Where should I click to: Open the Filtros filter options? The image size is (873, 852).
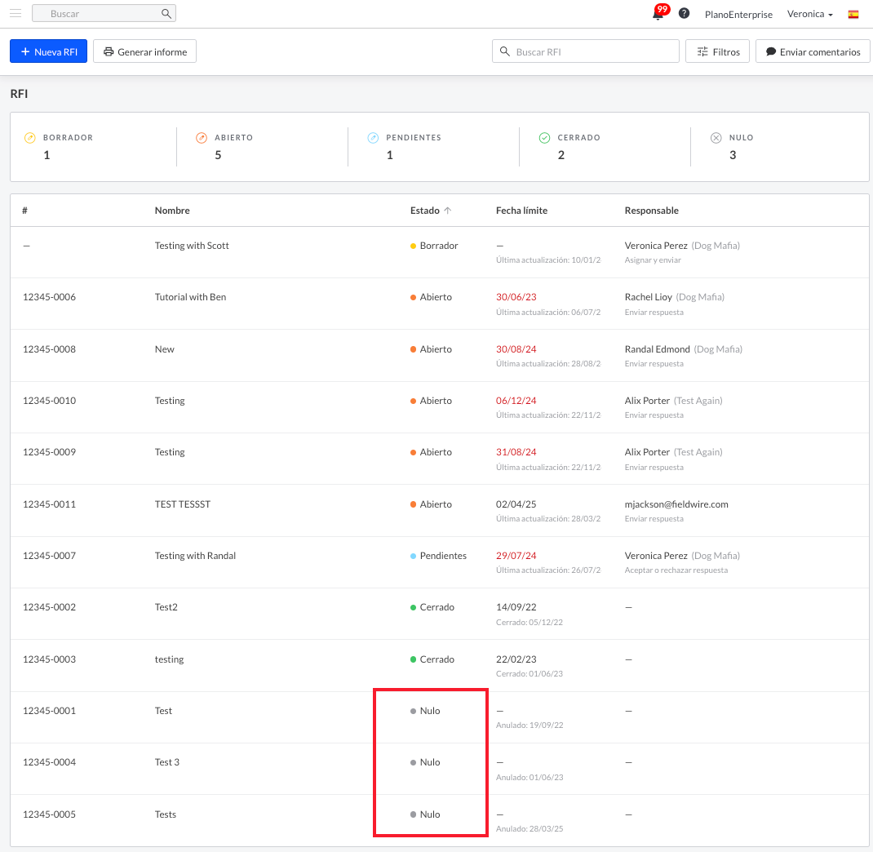tap(717, 51)
